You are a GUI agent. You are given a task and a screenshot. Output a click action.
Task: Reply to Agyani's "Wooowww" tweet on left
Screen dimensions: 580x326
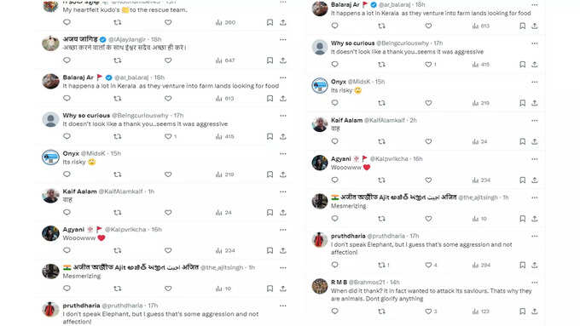coord(67,250)
